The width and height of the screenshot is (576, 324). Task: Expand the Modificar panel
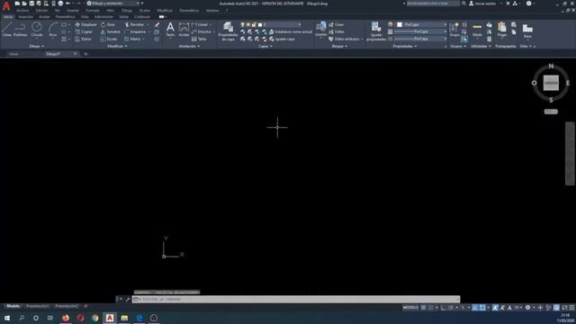117,46
